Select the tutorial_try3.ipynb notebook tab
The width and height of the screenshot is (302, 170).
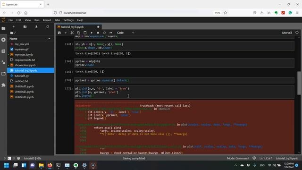pyautogui.click(x=79, y=27)
